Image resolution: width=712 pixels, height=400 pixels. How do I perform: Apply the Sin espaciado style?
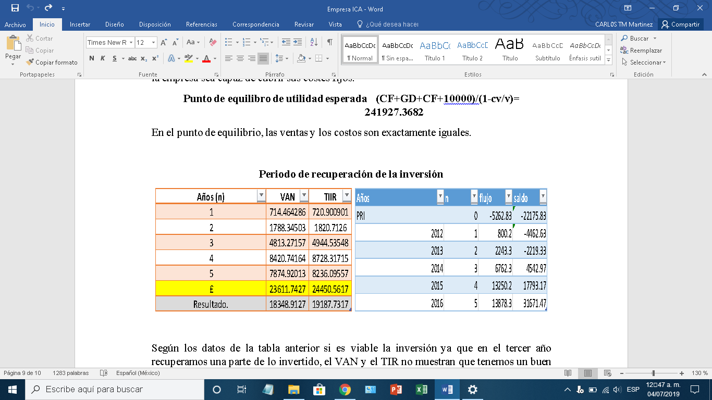pos(397,51)
